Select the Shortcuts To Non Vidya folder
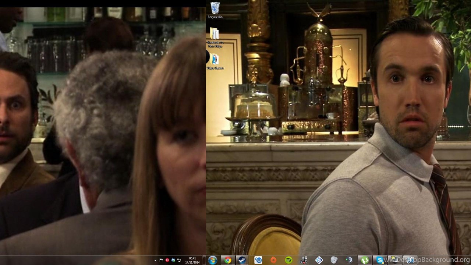The width and height of the screenshot is (471, 265). coord(215,34)
